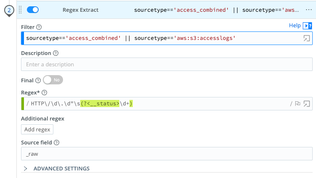Click the function number 2 marker
Image resolution: width=316 pixels, height=178 pixels.
tap(9, 10)
